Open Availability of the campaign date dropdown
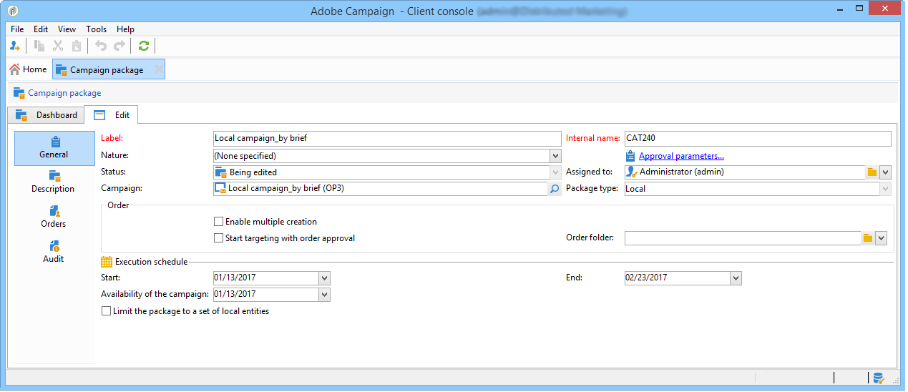Screen dimensions: 908x392 [324, 295]
